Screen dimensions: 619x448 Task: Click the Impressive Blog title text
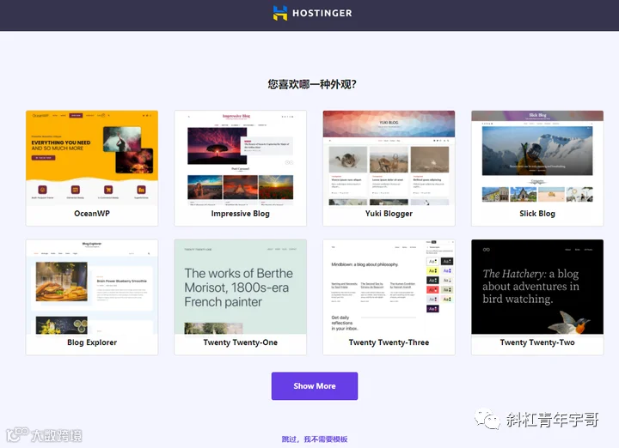tap(241, 214)
